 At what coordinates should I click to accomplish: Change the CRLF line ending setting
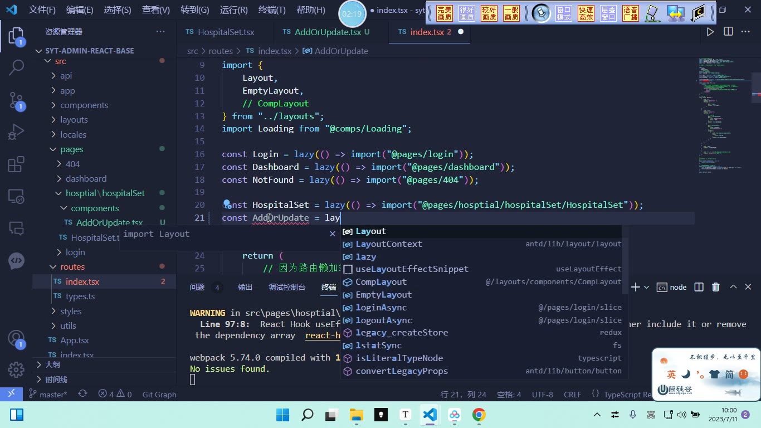coord(572,394)
